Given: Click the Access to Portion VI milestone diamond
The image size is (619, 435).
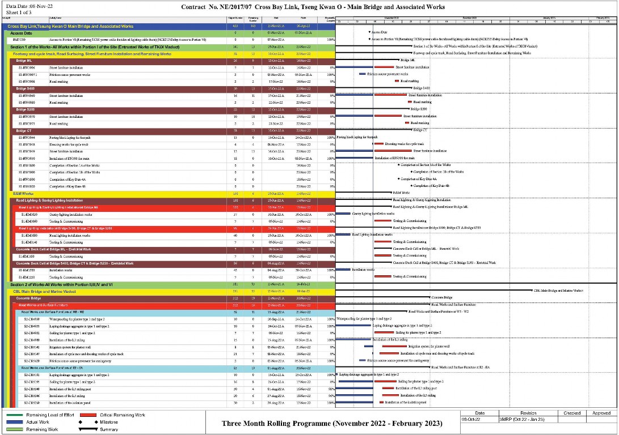Looking at the screenshot, I should pos(369,40).
